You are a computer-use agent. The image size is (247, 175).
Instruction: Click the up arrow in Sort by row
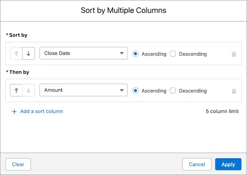pyautogui.click(x=16, y=54)
